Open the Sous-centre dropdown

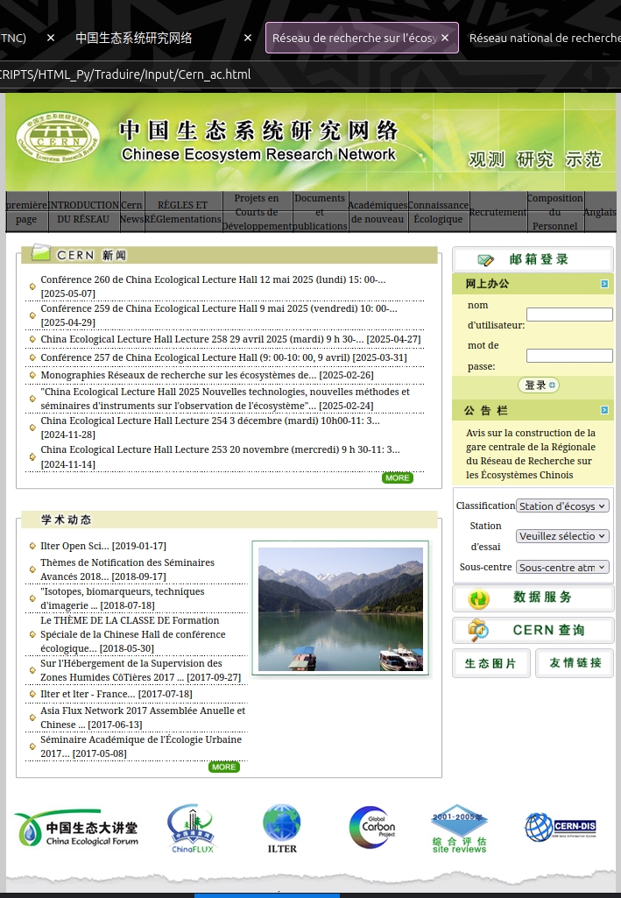(562, 567)
